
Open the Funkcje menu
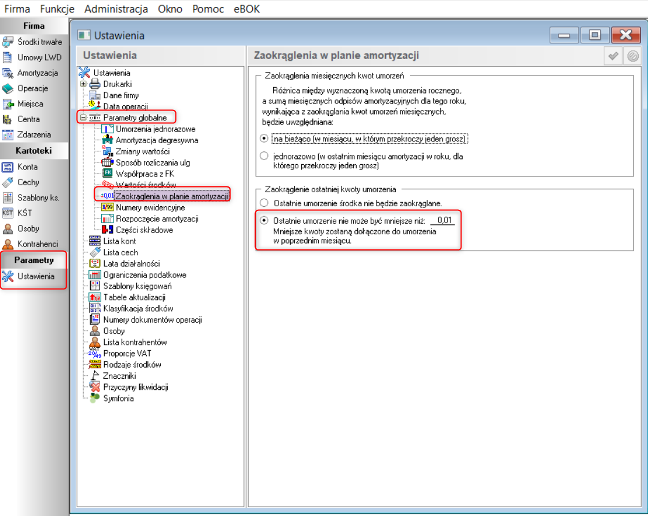57,9
